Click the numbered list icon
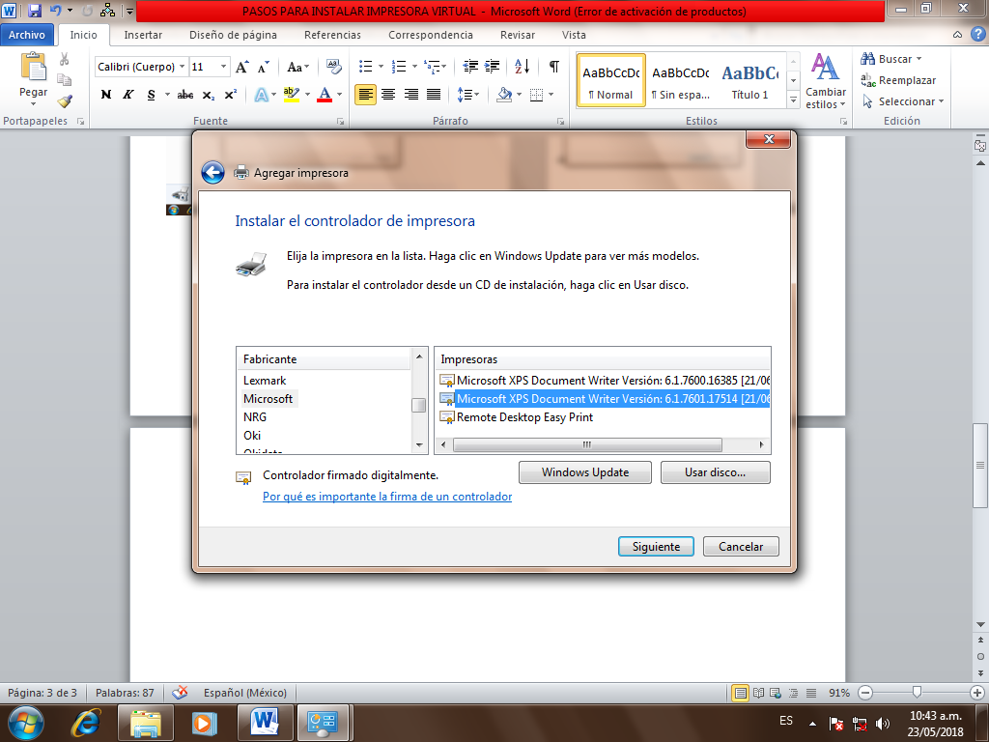989x742 pixels. [x=399, y=67]
